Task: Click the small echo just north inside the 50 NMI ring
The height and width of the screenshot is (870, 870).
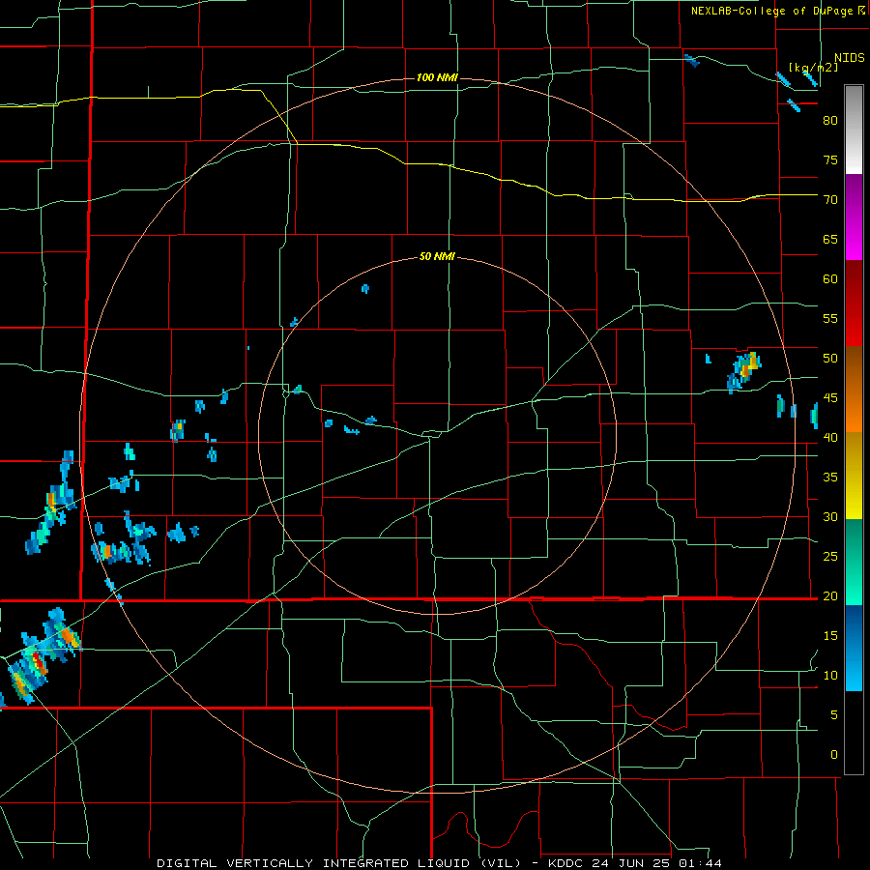Action: pos(365,288)
